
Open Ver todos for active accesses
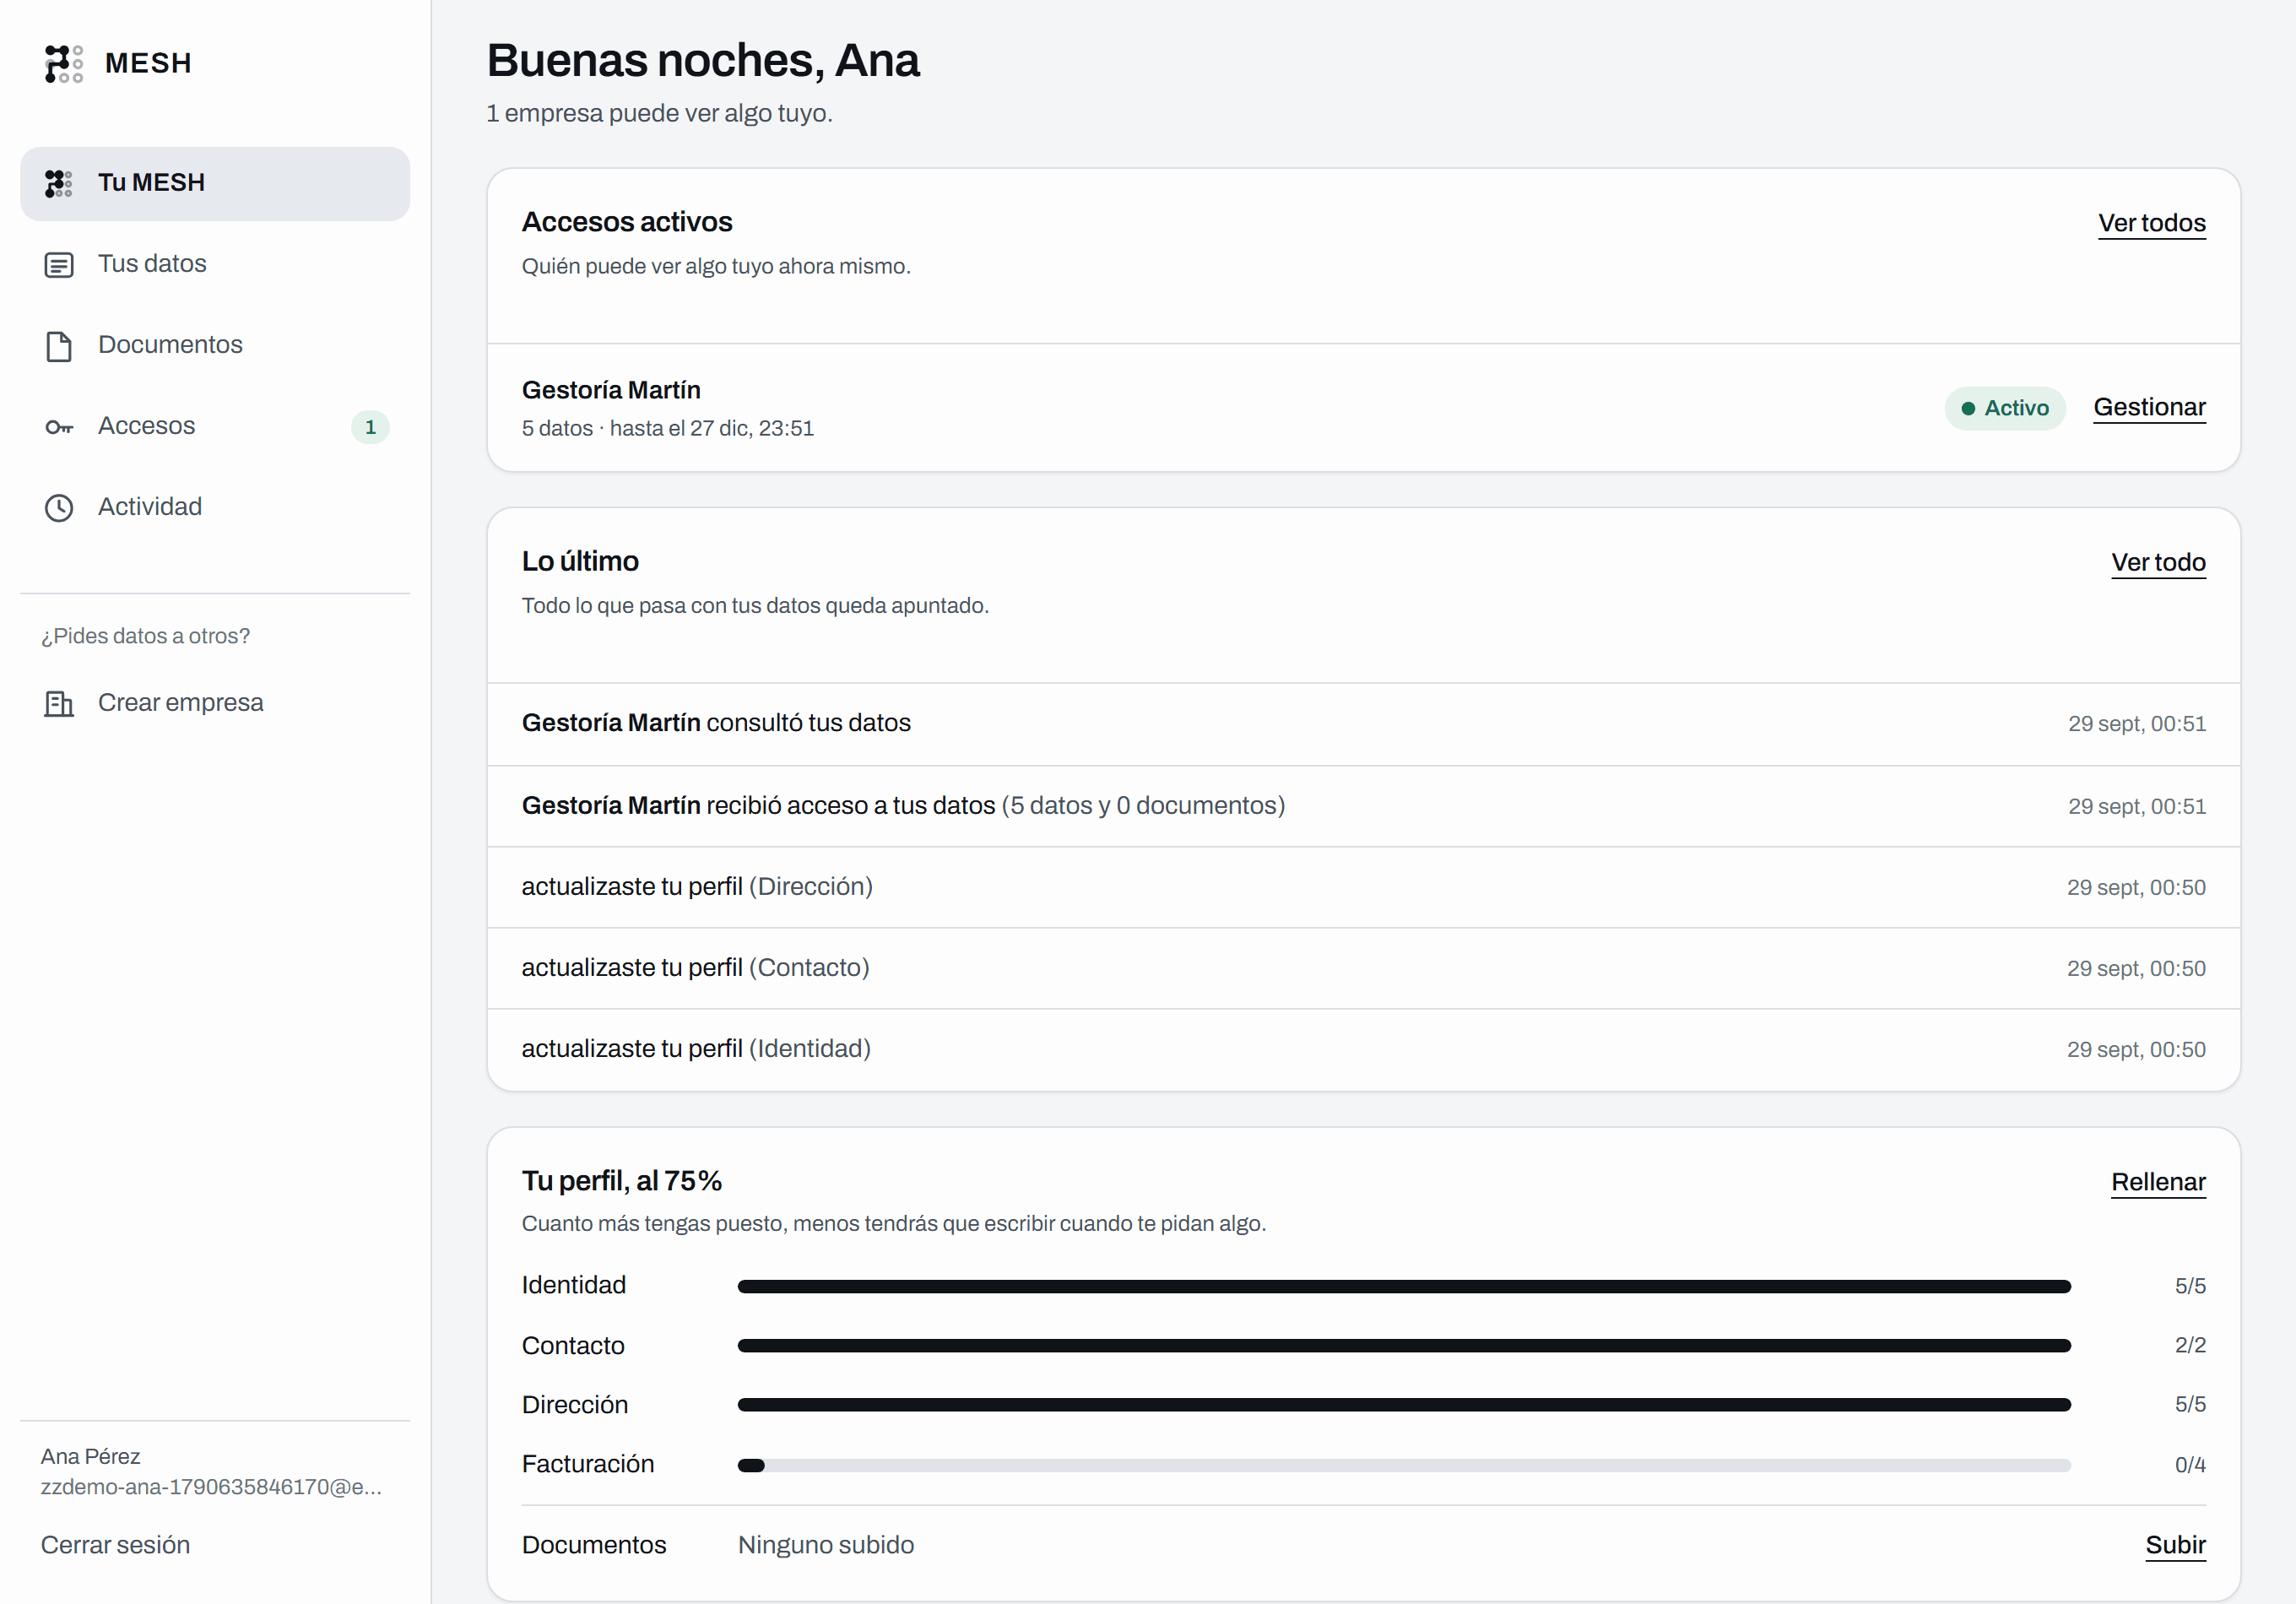tap(2151, 223)
